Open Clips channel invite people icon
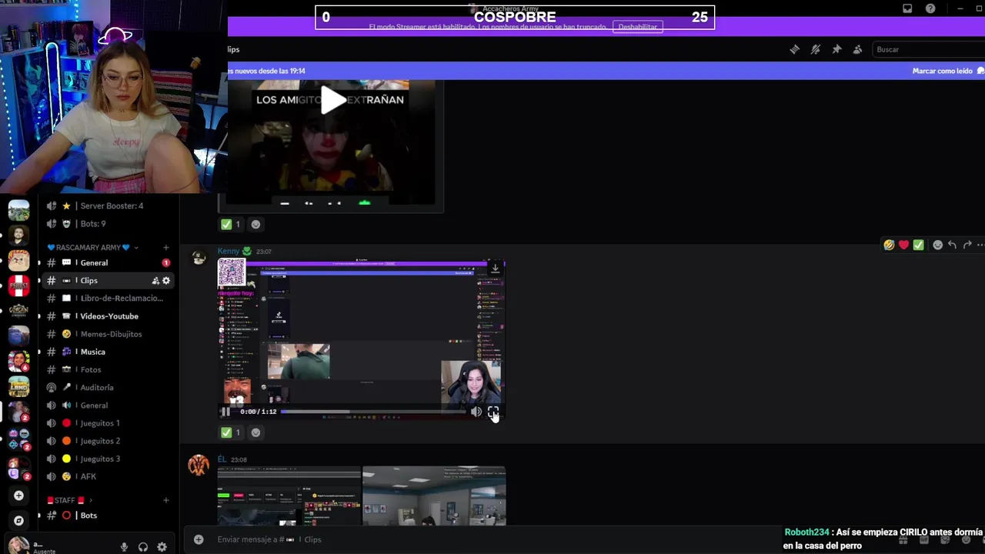This screenshot has width=985, height=554. (155, 281)
